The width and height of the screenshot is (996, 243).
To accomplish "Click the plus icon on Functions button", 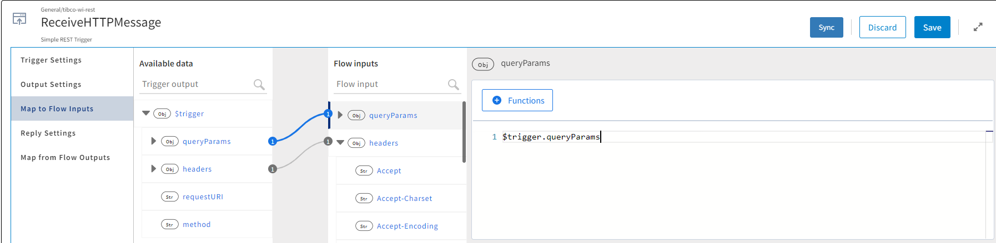I will (x=497, y=100).
